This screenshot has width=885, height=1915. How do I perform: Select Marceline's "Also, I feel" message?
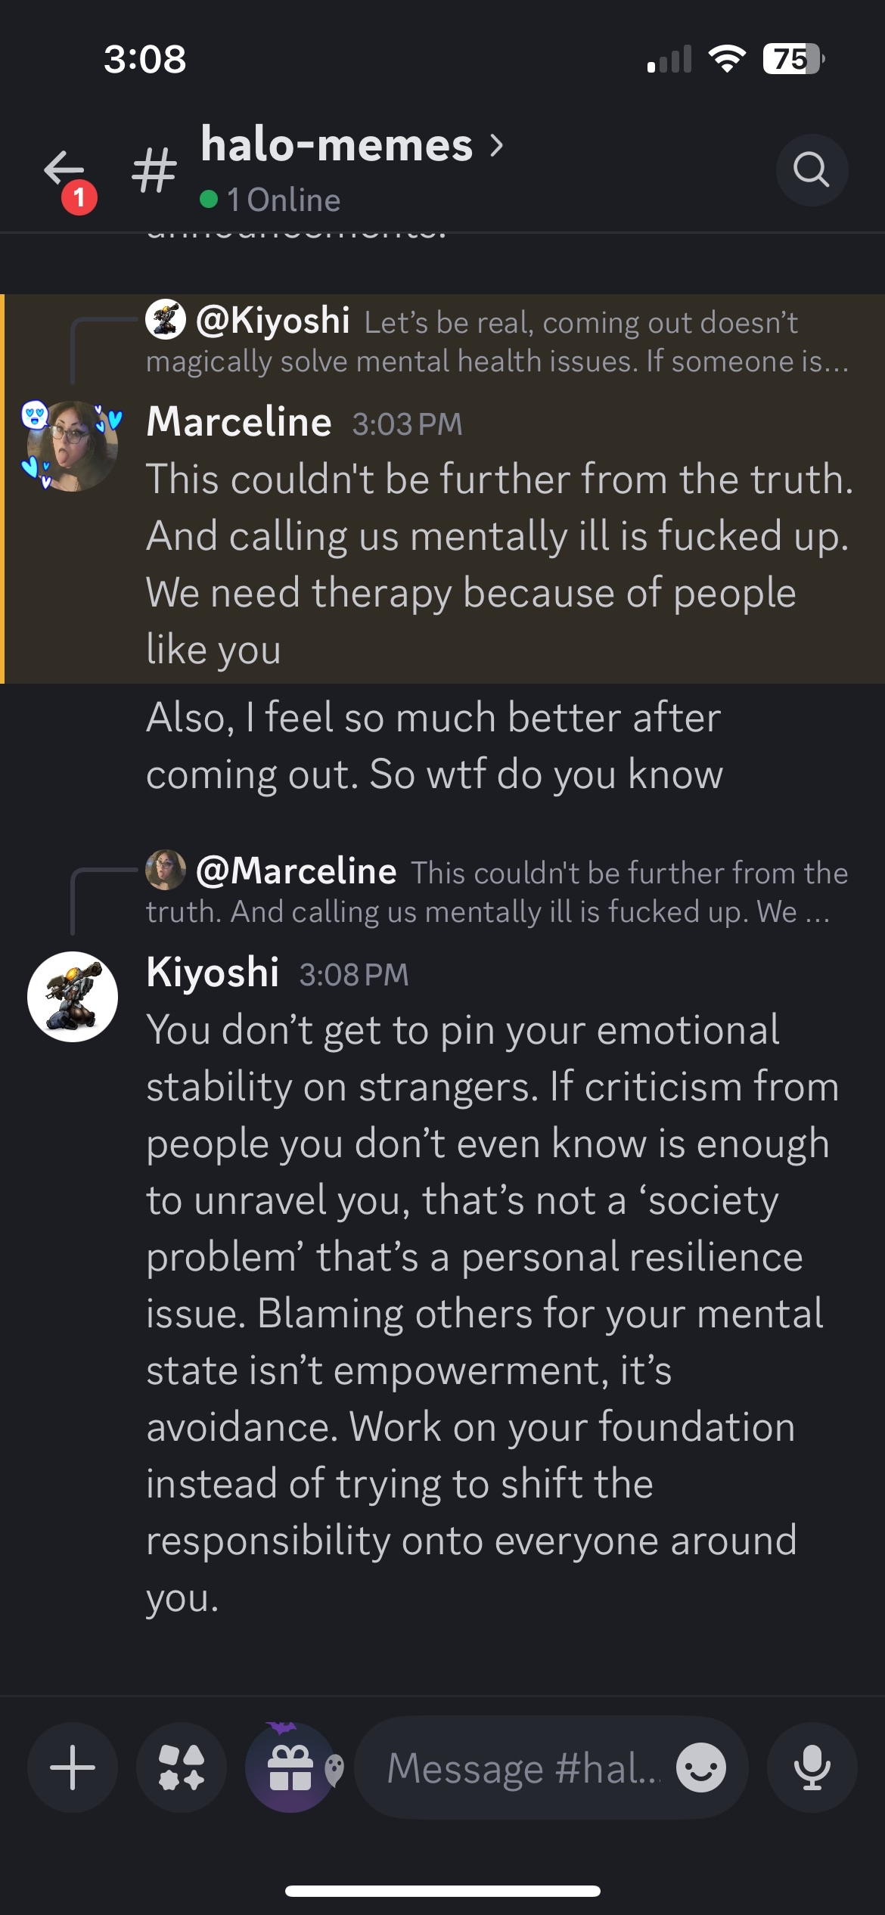click(x=434, y=746)
